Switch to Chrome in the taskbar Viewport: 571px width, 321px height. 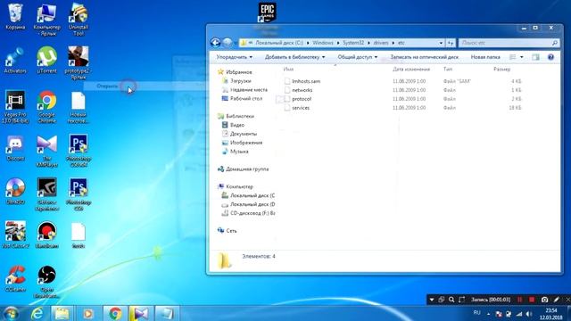(x=115, y=313)
